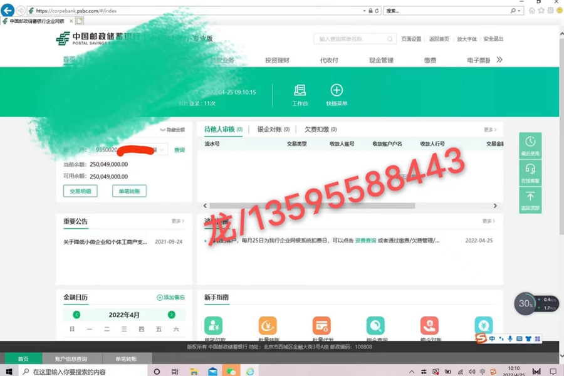Open the 缴费 menu
The width and height of the screenshot is (564, 376).
430,60
